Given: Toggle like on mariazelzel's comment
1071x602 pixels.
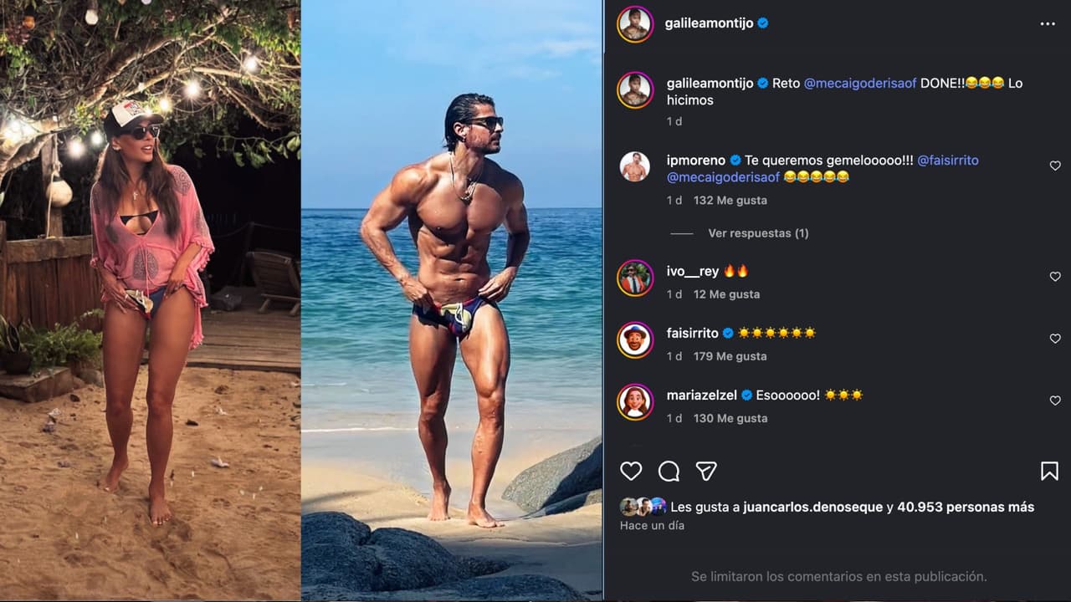Looking at the screenshot, I should tap(1054, 399).
